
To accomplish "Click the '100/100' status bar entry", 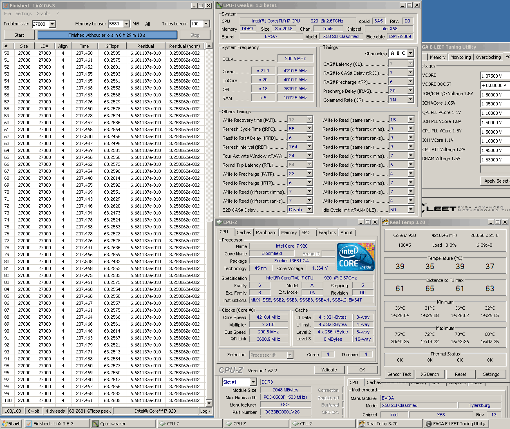I will pos(13,411).
